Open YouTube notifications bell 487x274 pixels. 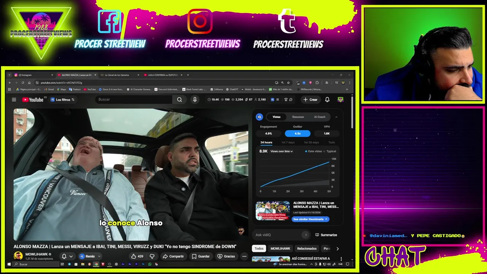pyautogui.click(x=327, y=100)
